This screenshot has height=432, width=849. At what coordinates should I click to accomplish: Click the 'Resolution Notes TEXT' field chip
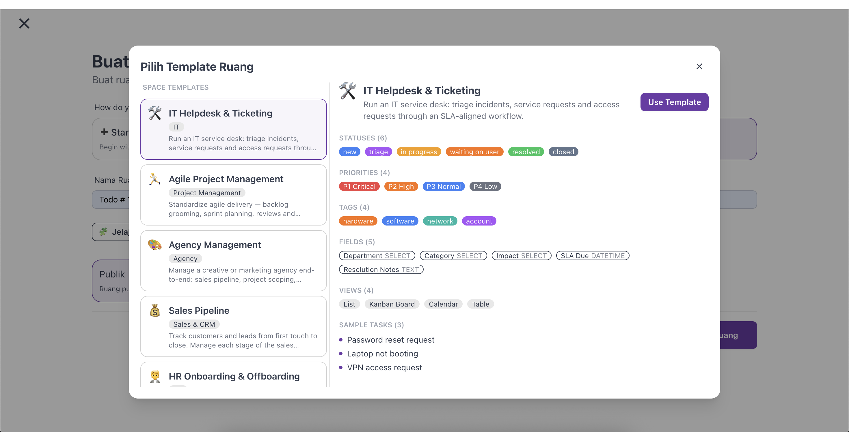coord(381,269)
